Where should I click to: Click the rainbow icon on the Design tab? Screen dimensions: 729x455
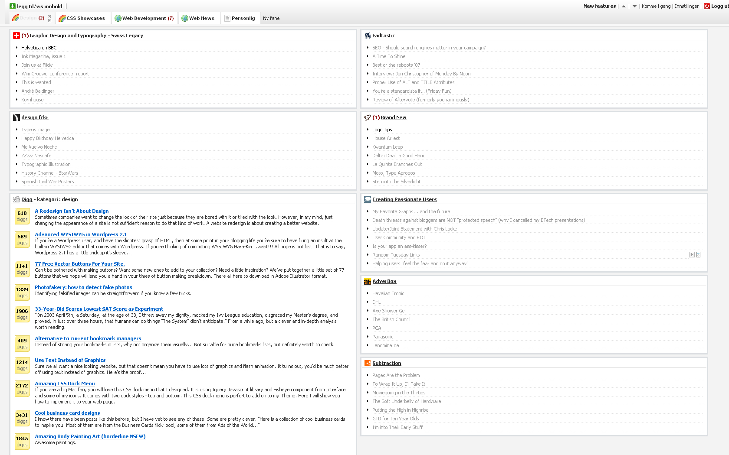point(16,18)
